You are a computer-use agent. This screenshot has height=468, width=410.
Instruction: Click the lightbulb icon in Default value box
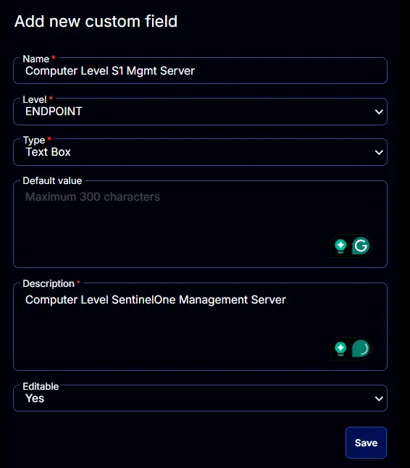[340, 246]
